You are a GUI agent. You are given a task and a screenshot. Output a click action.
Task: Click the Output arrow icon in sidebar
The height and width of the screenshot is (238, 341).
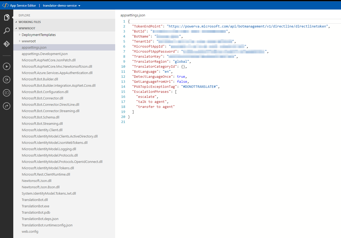[7, 79]
